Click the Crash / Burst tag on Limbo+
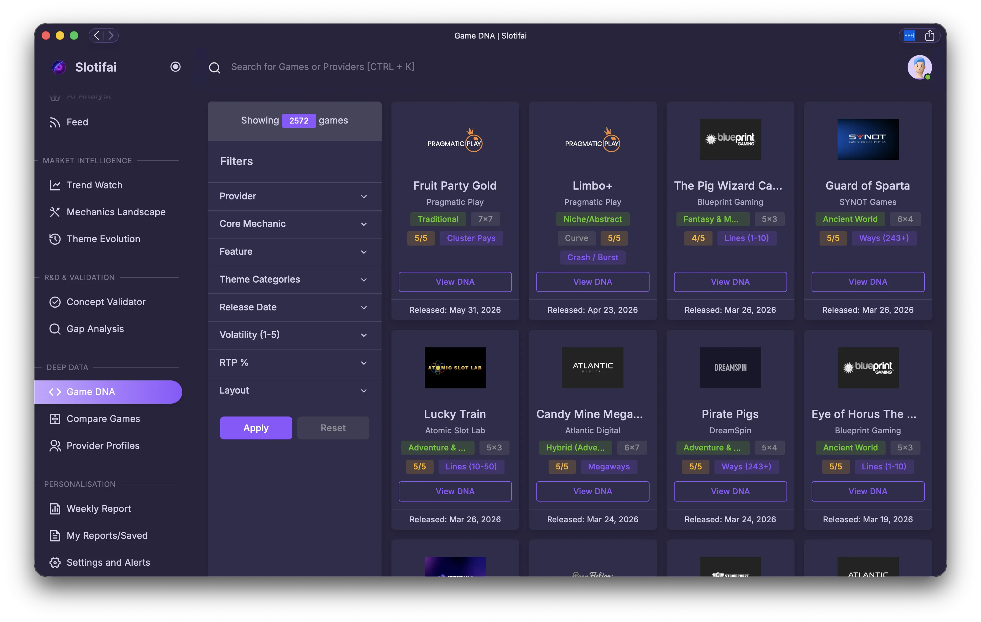Viewport: 981px width, 622px height. (x=592, y=257)
